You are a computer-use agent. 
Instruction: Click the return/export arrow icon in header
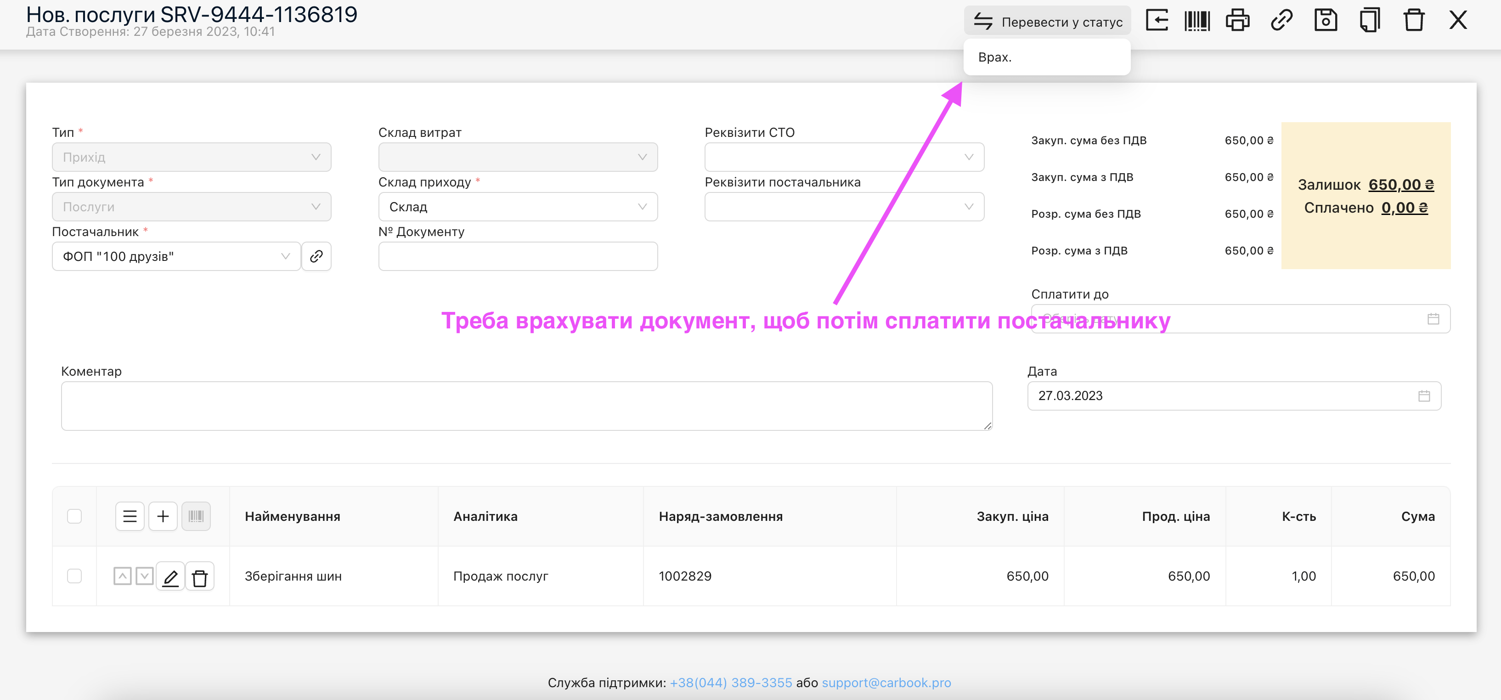tap(1157, 20)
